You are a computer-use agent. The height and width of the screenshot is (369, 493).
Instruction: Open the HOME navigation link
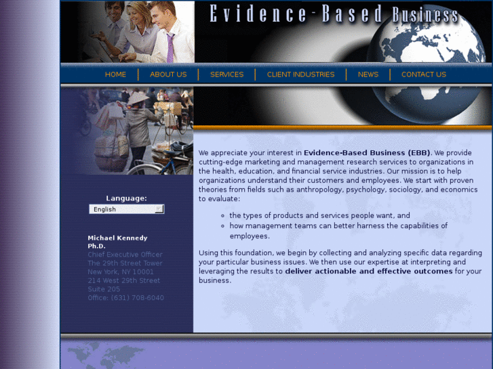click(115, 74)
